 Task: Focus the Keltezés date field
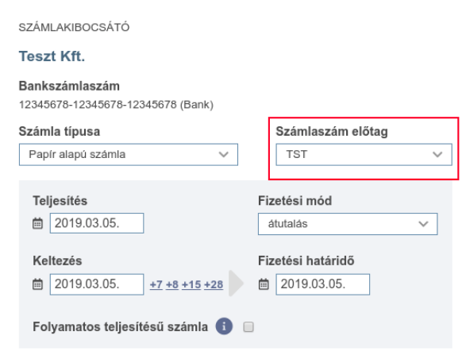click(x=97, y=284)
